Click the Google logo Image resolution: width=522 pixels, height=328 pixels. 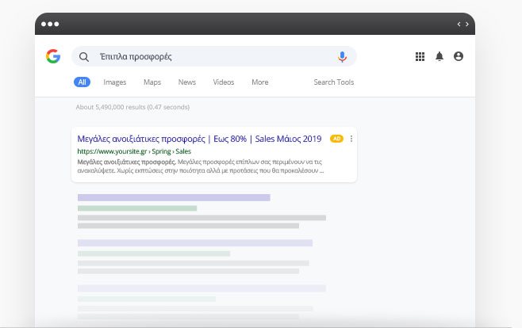tap(53, 56)
